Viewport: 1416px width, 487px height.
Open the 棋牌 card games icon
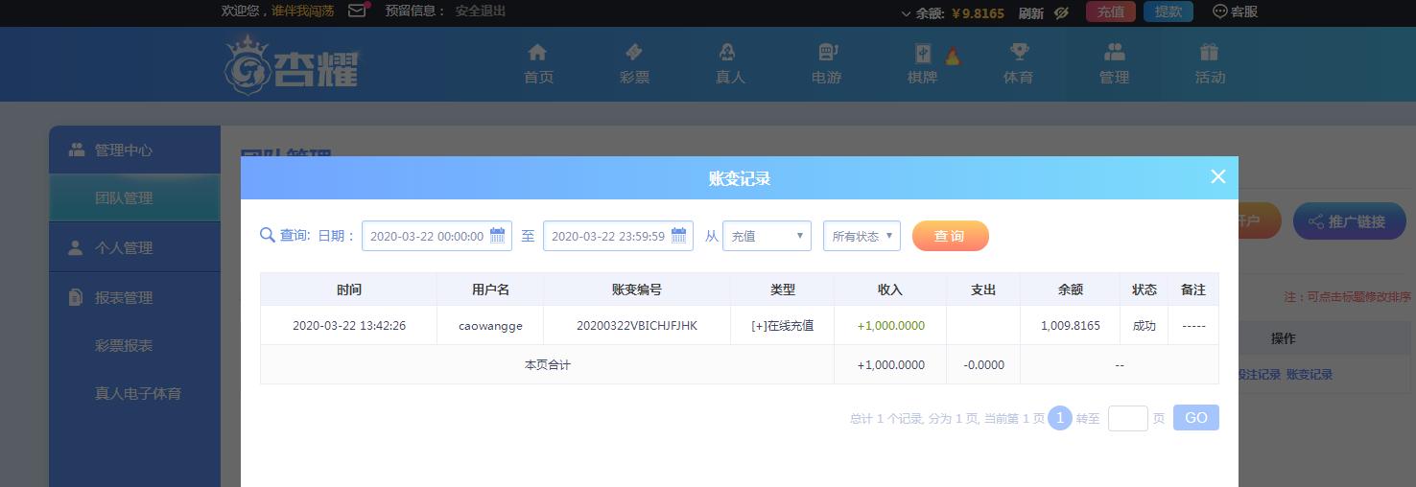922,54
